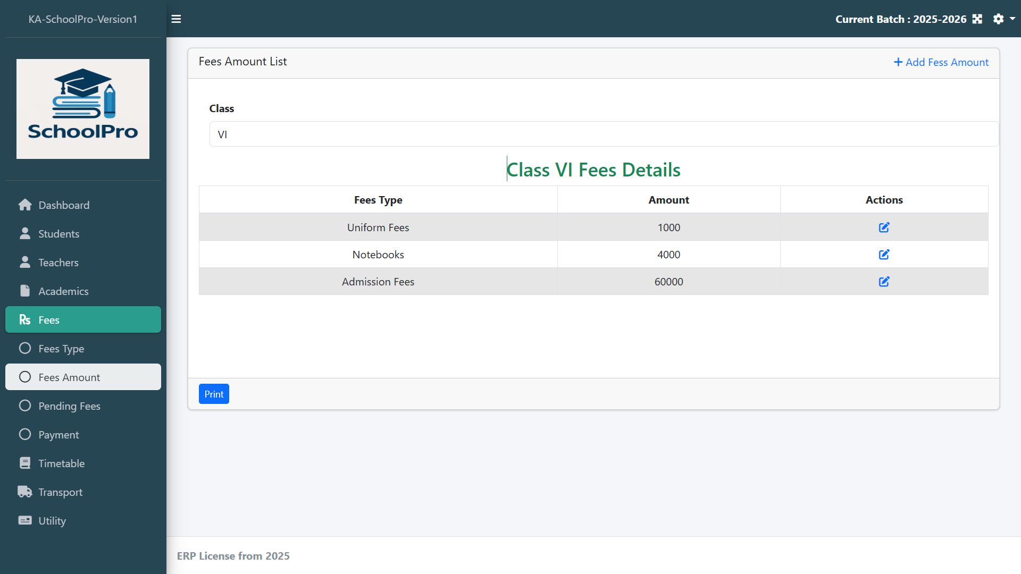Click the Timetable book icon
The width and height of the screenshot is (1021, 574).
click(x=25, y=463)
